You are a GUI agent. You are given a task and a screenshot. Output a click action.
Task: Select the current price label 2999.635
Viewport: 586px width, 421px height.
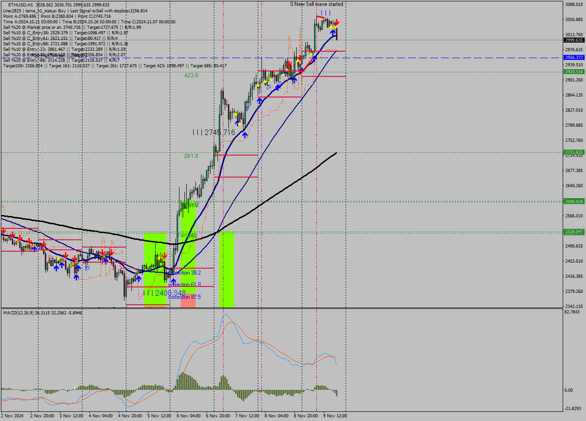point(574,40)
